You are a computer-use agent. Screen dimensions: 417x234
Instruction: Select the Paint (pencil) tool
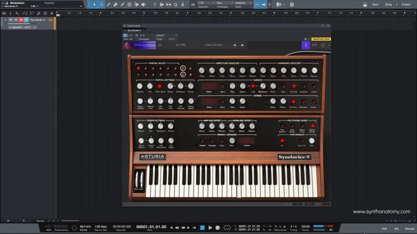coord(122,5)
